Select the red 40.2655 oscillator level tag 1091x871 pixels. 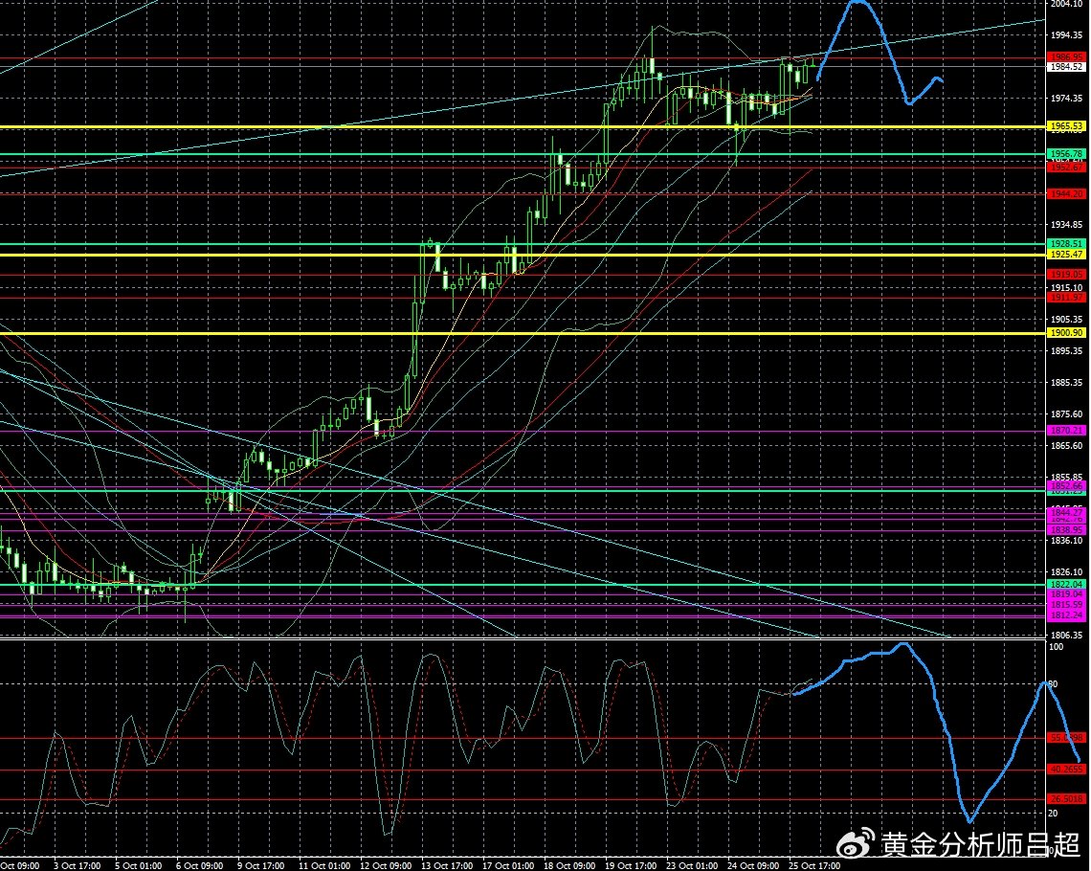point(1066,770)
